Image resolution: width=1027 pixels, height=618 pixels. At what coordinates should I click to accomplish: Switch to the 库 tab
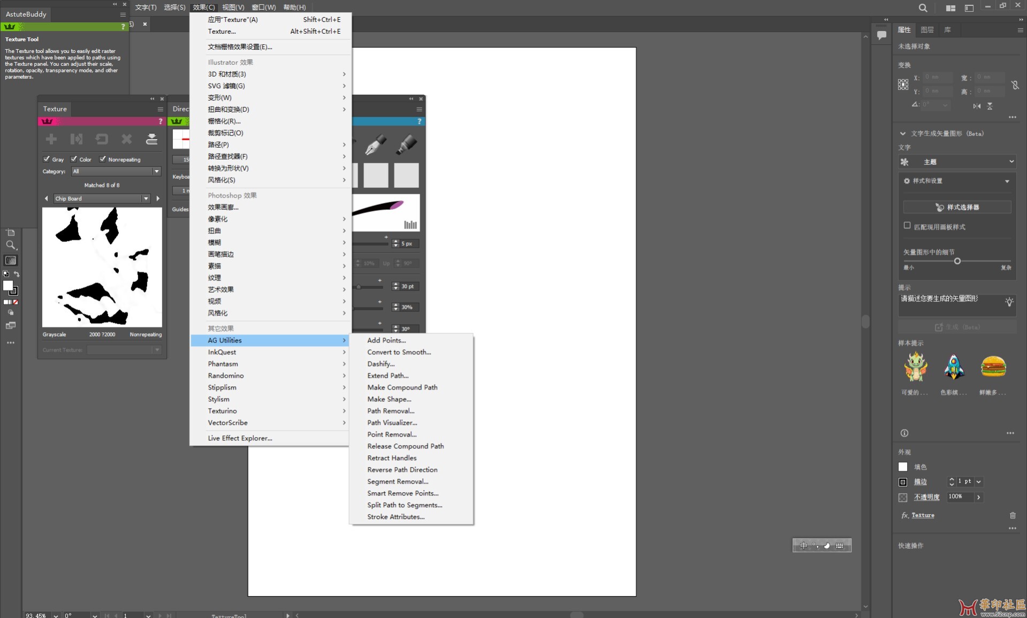(x=947, y=30)
